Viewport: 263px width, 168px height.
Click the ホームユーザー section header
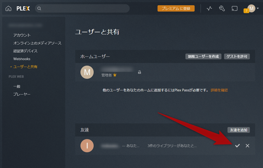coord(95,57)
